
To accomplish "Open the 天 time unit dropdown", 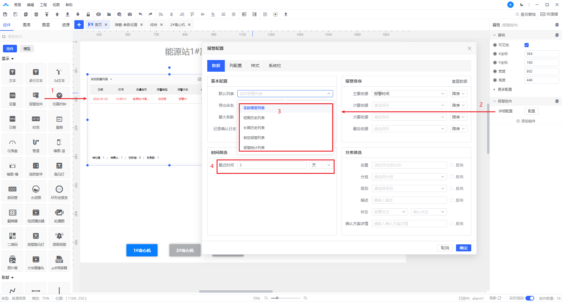I will [321, 165].
